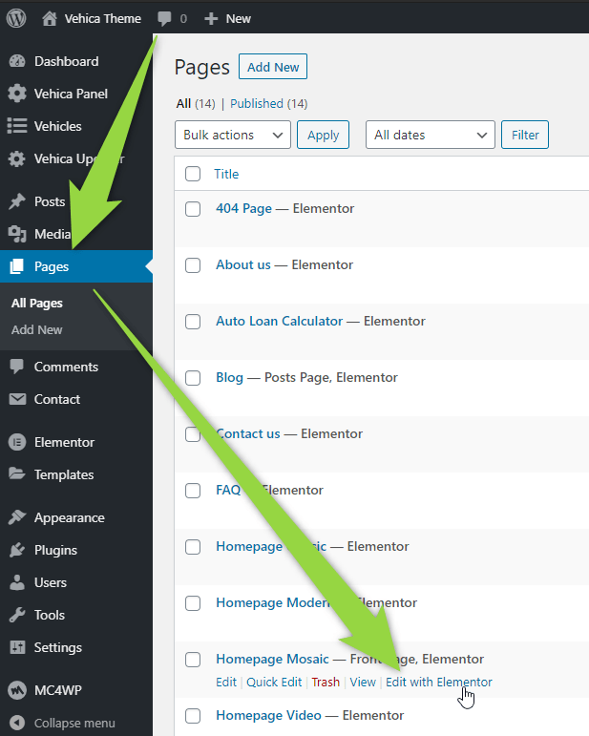This screenshot has height=736, width=589.
Task: Select the About us page checkbox
Action: tap(193, 265)
